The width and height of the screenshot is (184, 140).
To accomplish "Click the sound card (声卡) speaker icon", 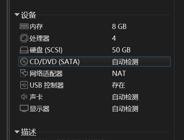I will [24, 97].
